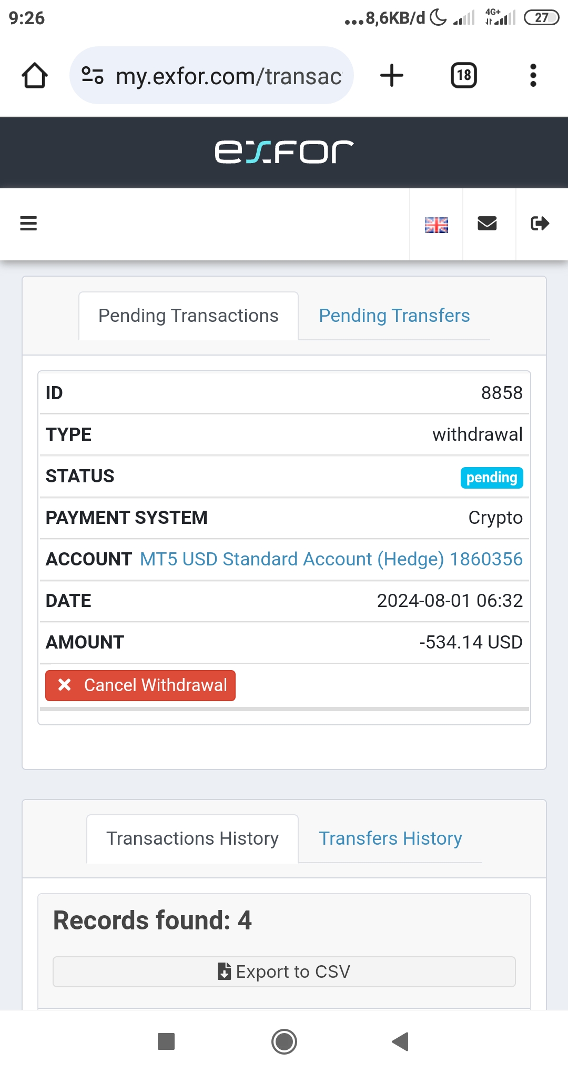
Task: Tap the address bar URL field
Action: [229, 76]
